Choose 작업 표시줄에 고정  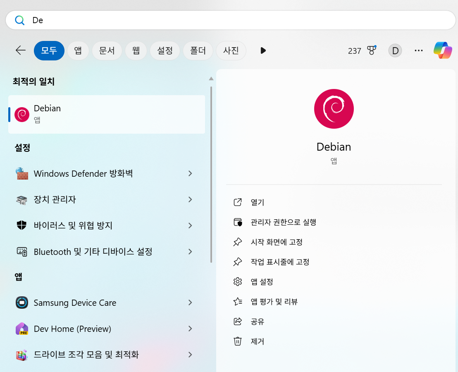pyautogui.click(x=280, y=262)
